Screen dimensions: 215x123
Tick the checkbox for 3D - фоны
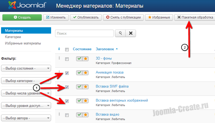67,59
